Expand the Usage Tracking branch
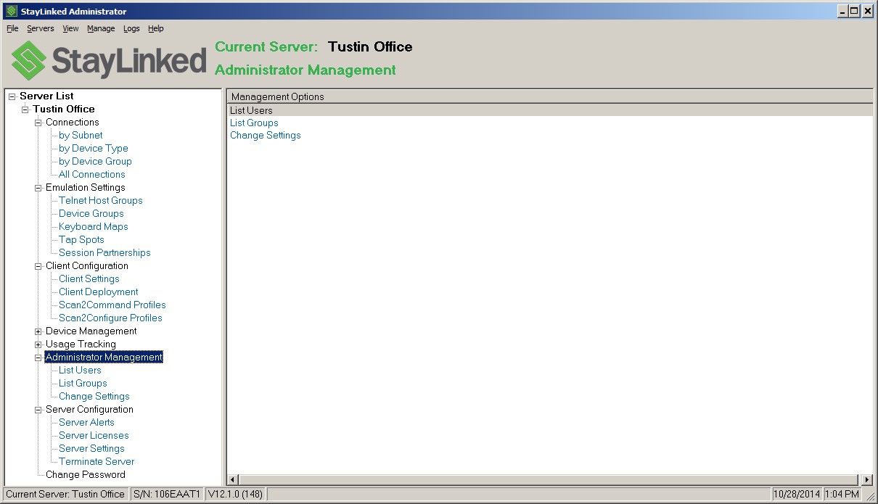The image size is (878, 504). [x=37, y=344]
